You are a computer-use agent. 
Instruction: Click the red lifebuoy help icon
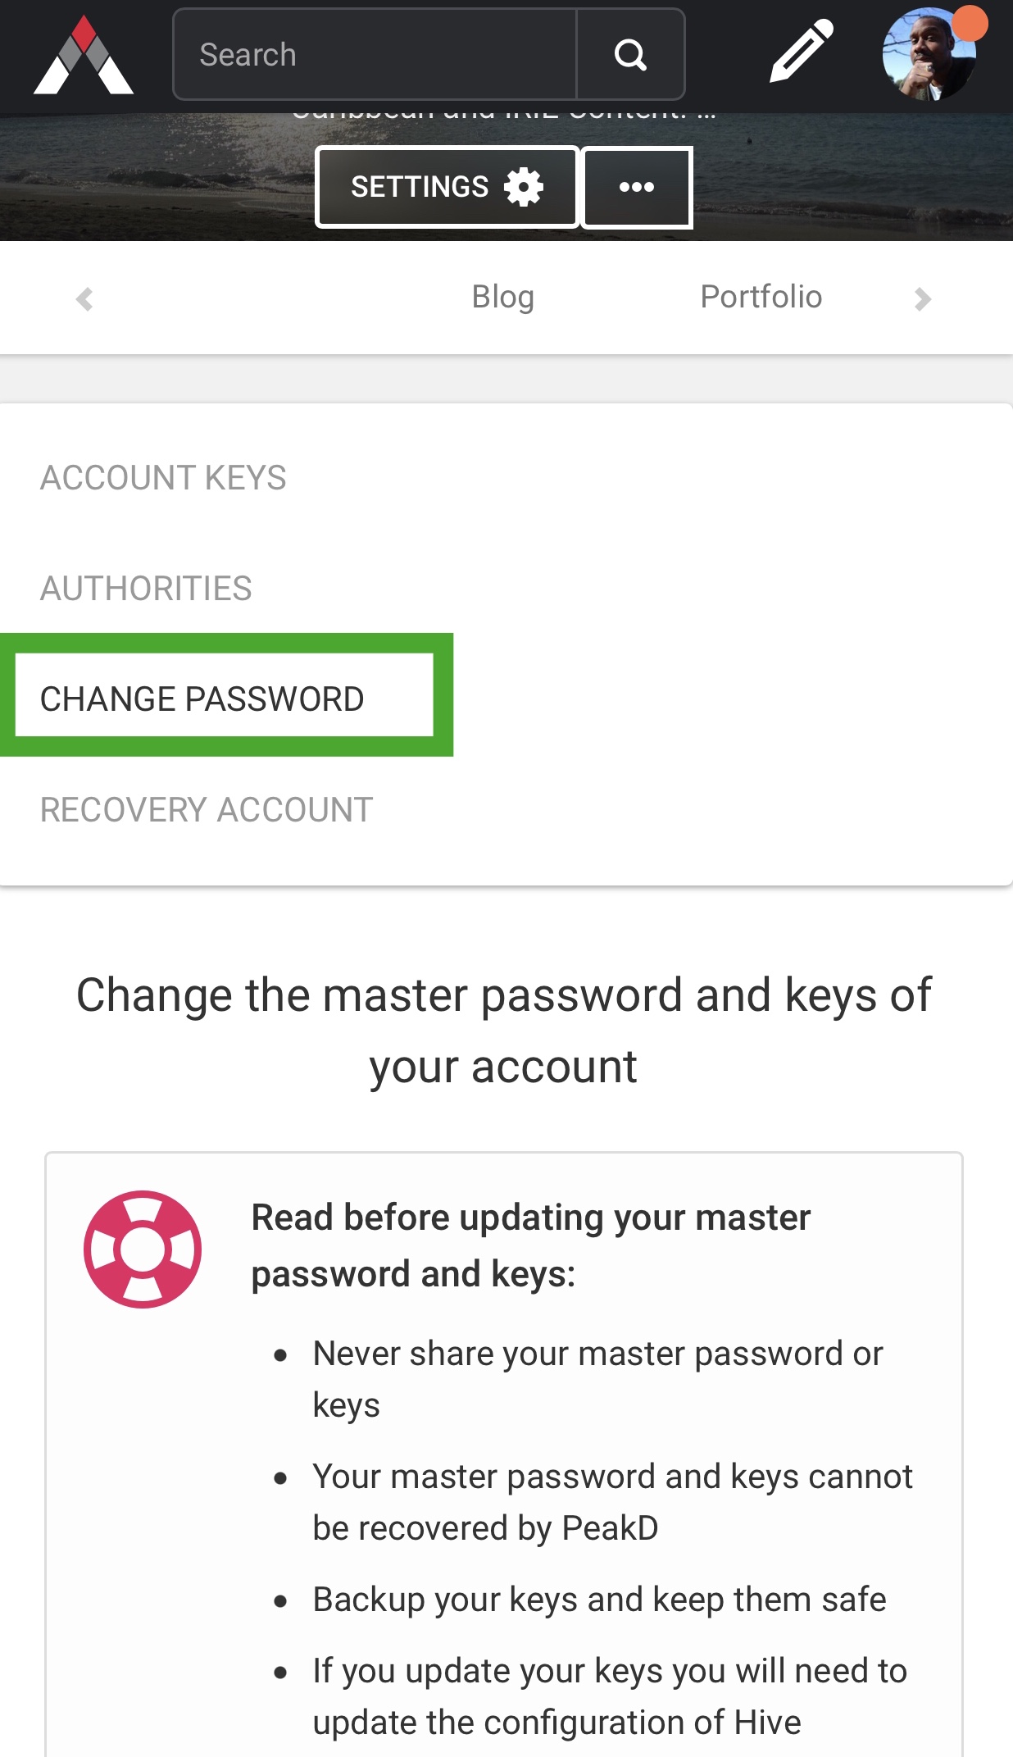click(x=143, y=1249)
